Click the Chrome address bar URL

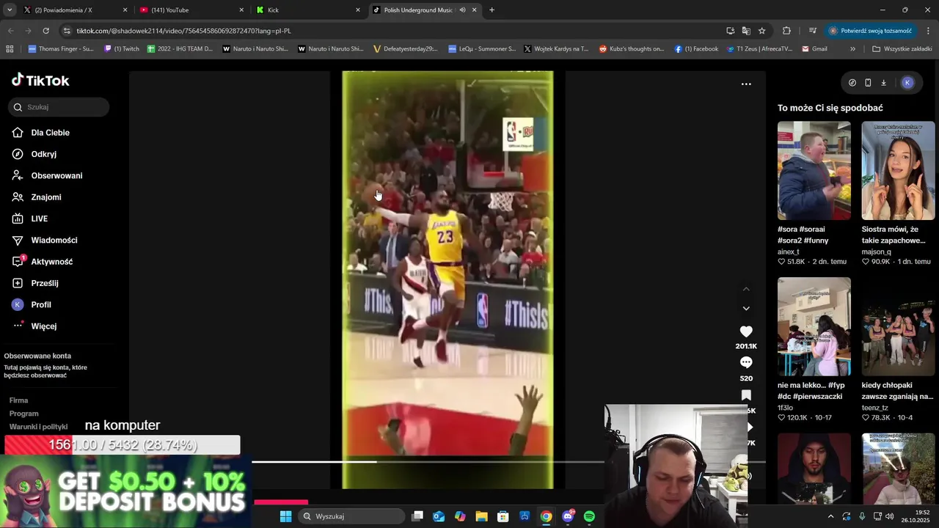tap(184, 31)
